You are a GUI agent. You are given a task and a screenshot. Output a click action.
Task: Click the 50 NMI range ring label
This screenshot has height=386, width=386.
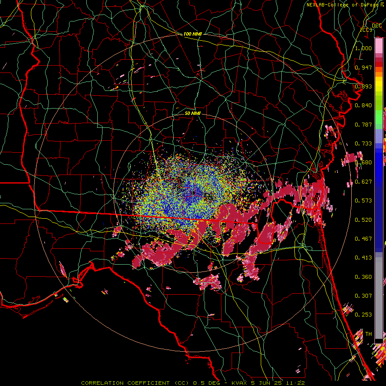193,113
